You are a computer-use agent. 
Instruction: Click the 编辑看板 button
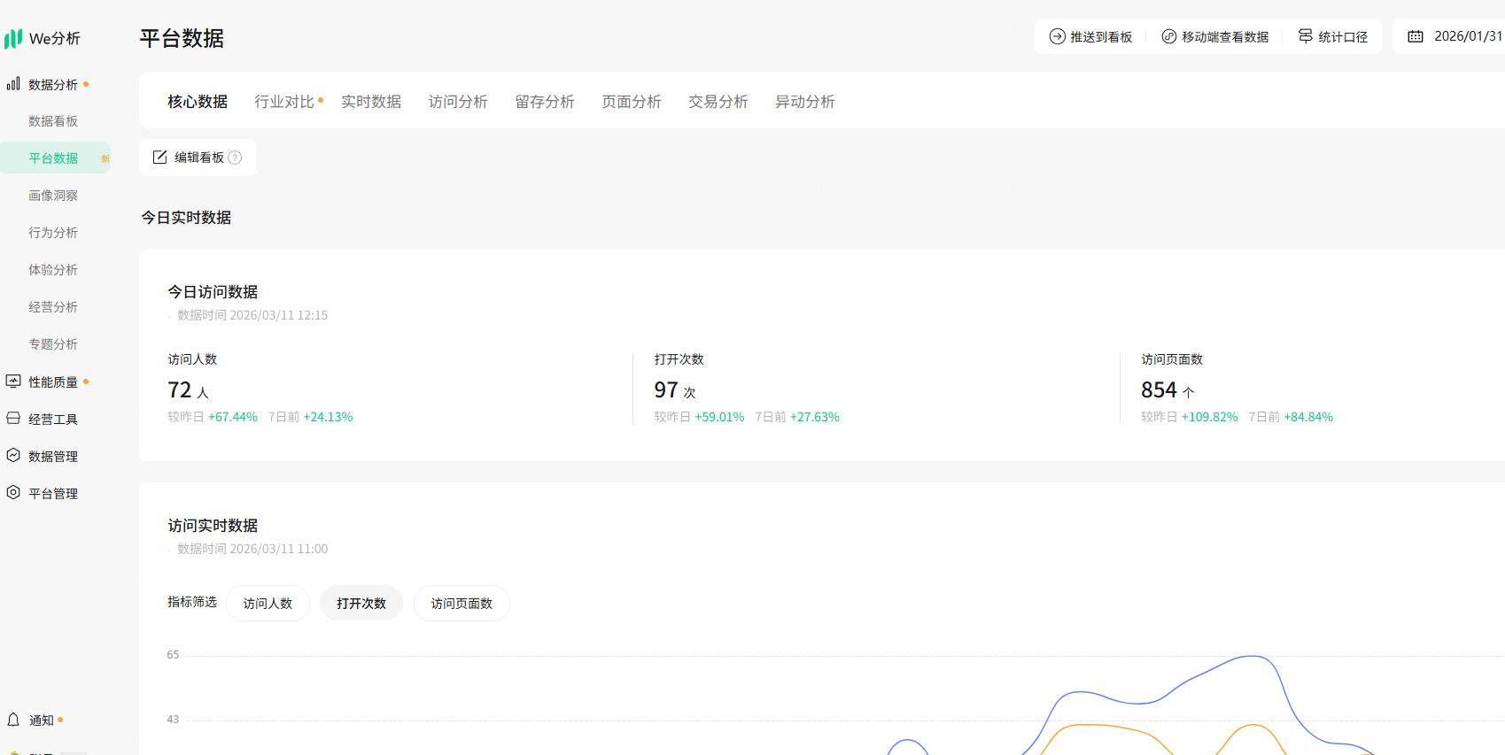[x=190, y=158]
